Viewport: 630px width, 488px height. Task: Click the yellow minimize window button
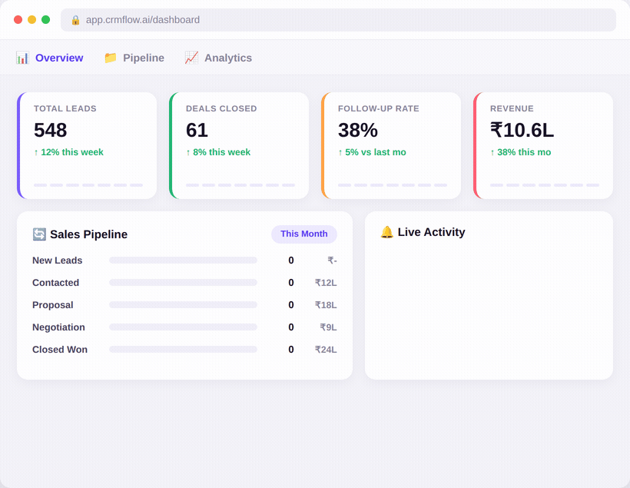coord(31,20)
